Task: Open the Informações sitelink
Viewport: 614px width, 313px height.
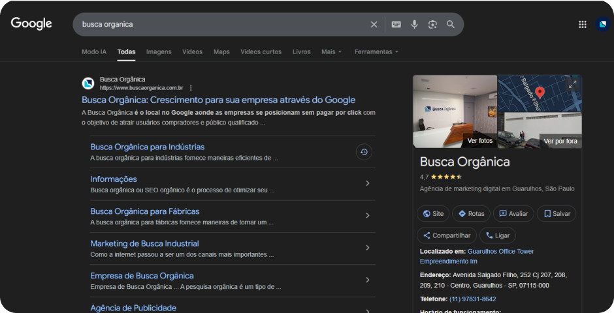Action: tap(114, 179)
